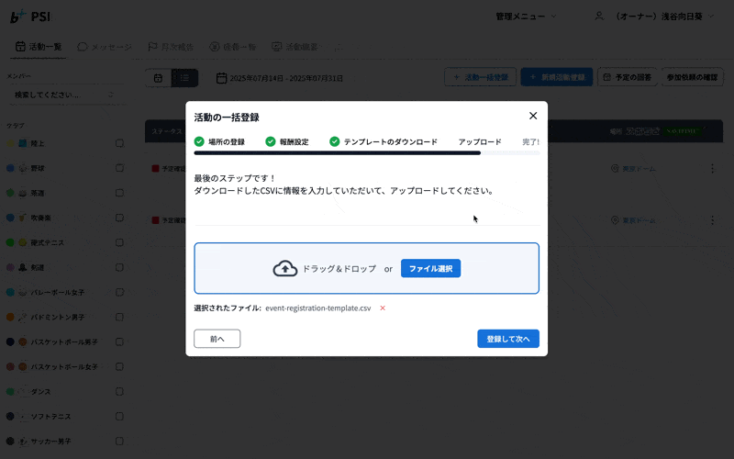Toggle the 野球 club checkbox
The height and width of the screenshot is (459, 734).
click(x=119, y=168)
